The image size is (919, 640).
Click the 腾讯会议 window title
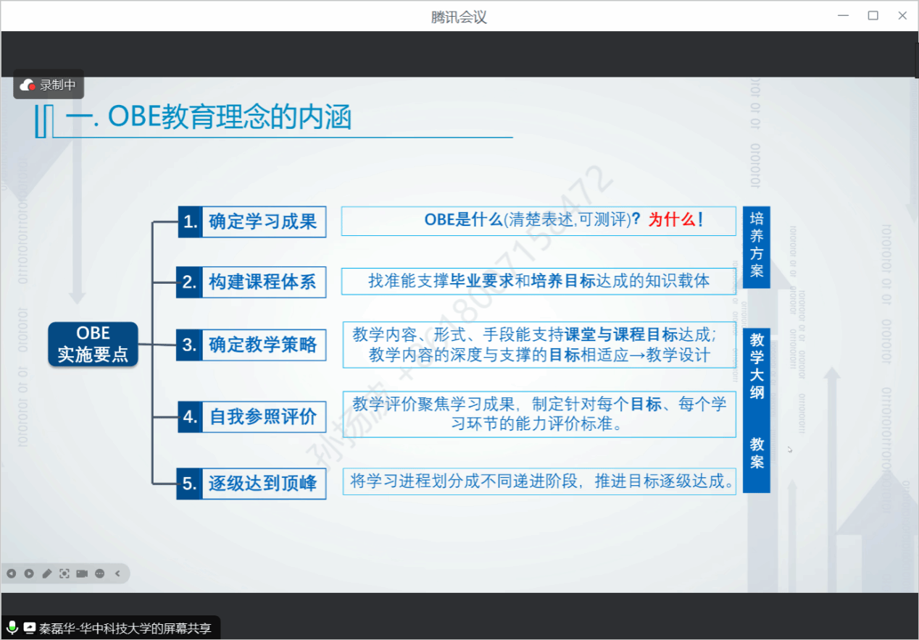click(x=459, y=17)
